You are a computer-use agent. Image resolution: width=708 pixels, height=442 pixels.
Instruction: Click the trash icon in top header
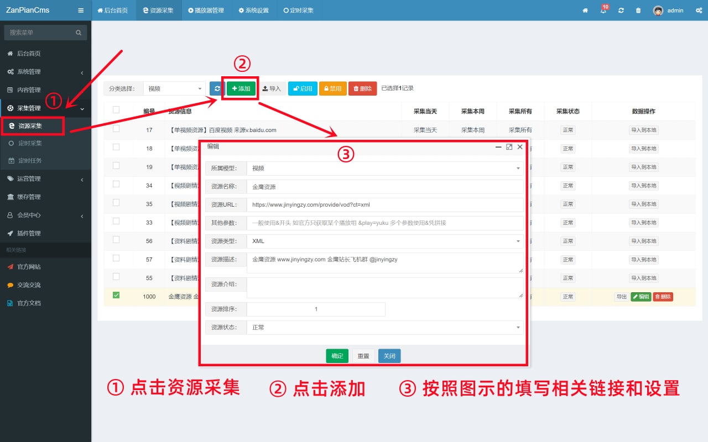point(638,10)
